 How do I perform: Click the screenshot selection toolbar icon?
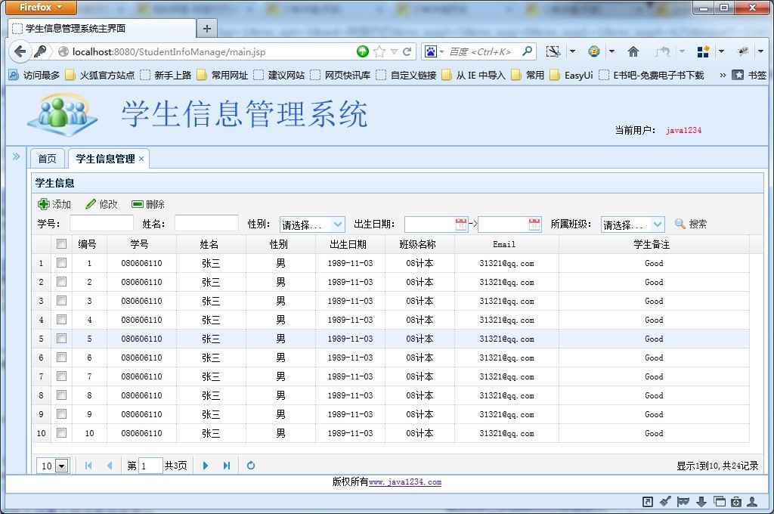point(553,51)
